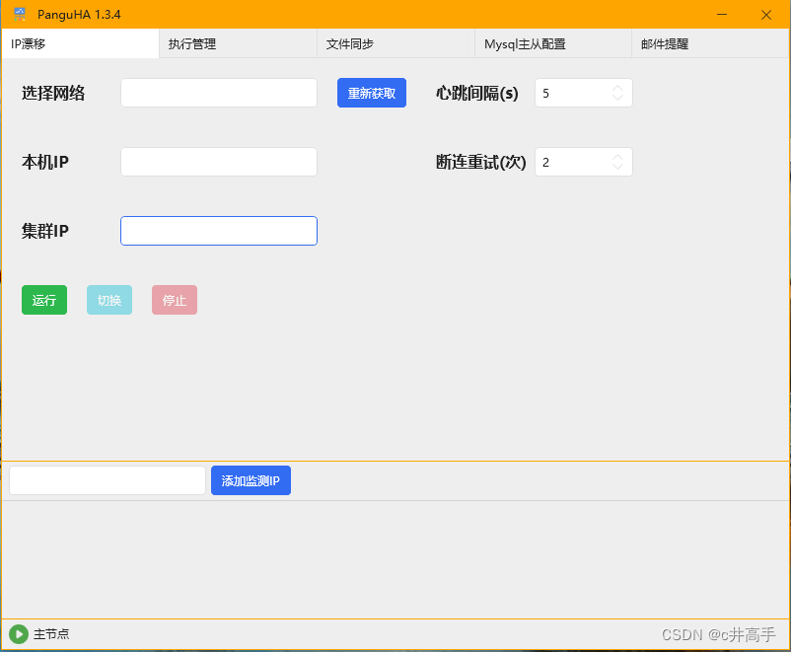Click the 重新获取 button
The image size is (791, 652).
(371, 93)
